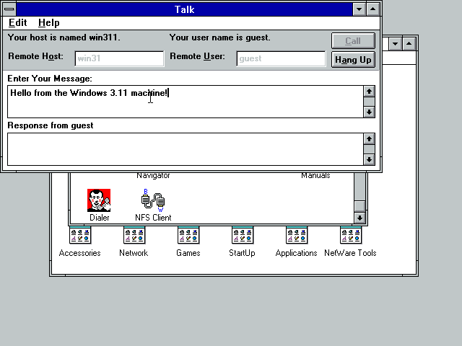
Task: Click the 'Your user name is guest.' text
Action: click(219, 37)
